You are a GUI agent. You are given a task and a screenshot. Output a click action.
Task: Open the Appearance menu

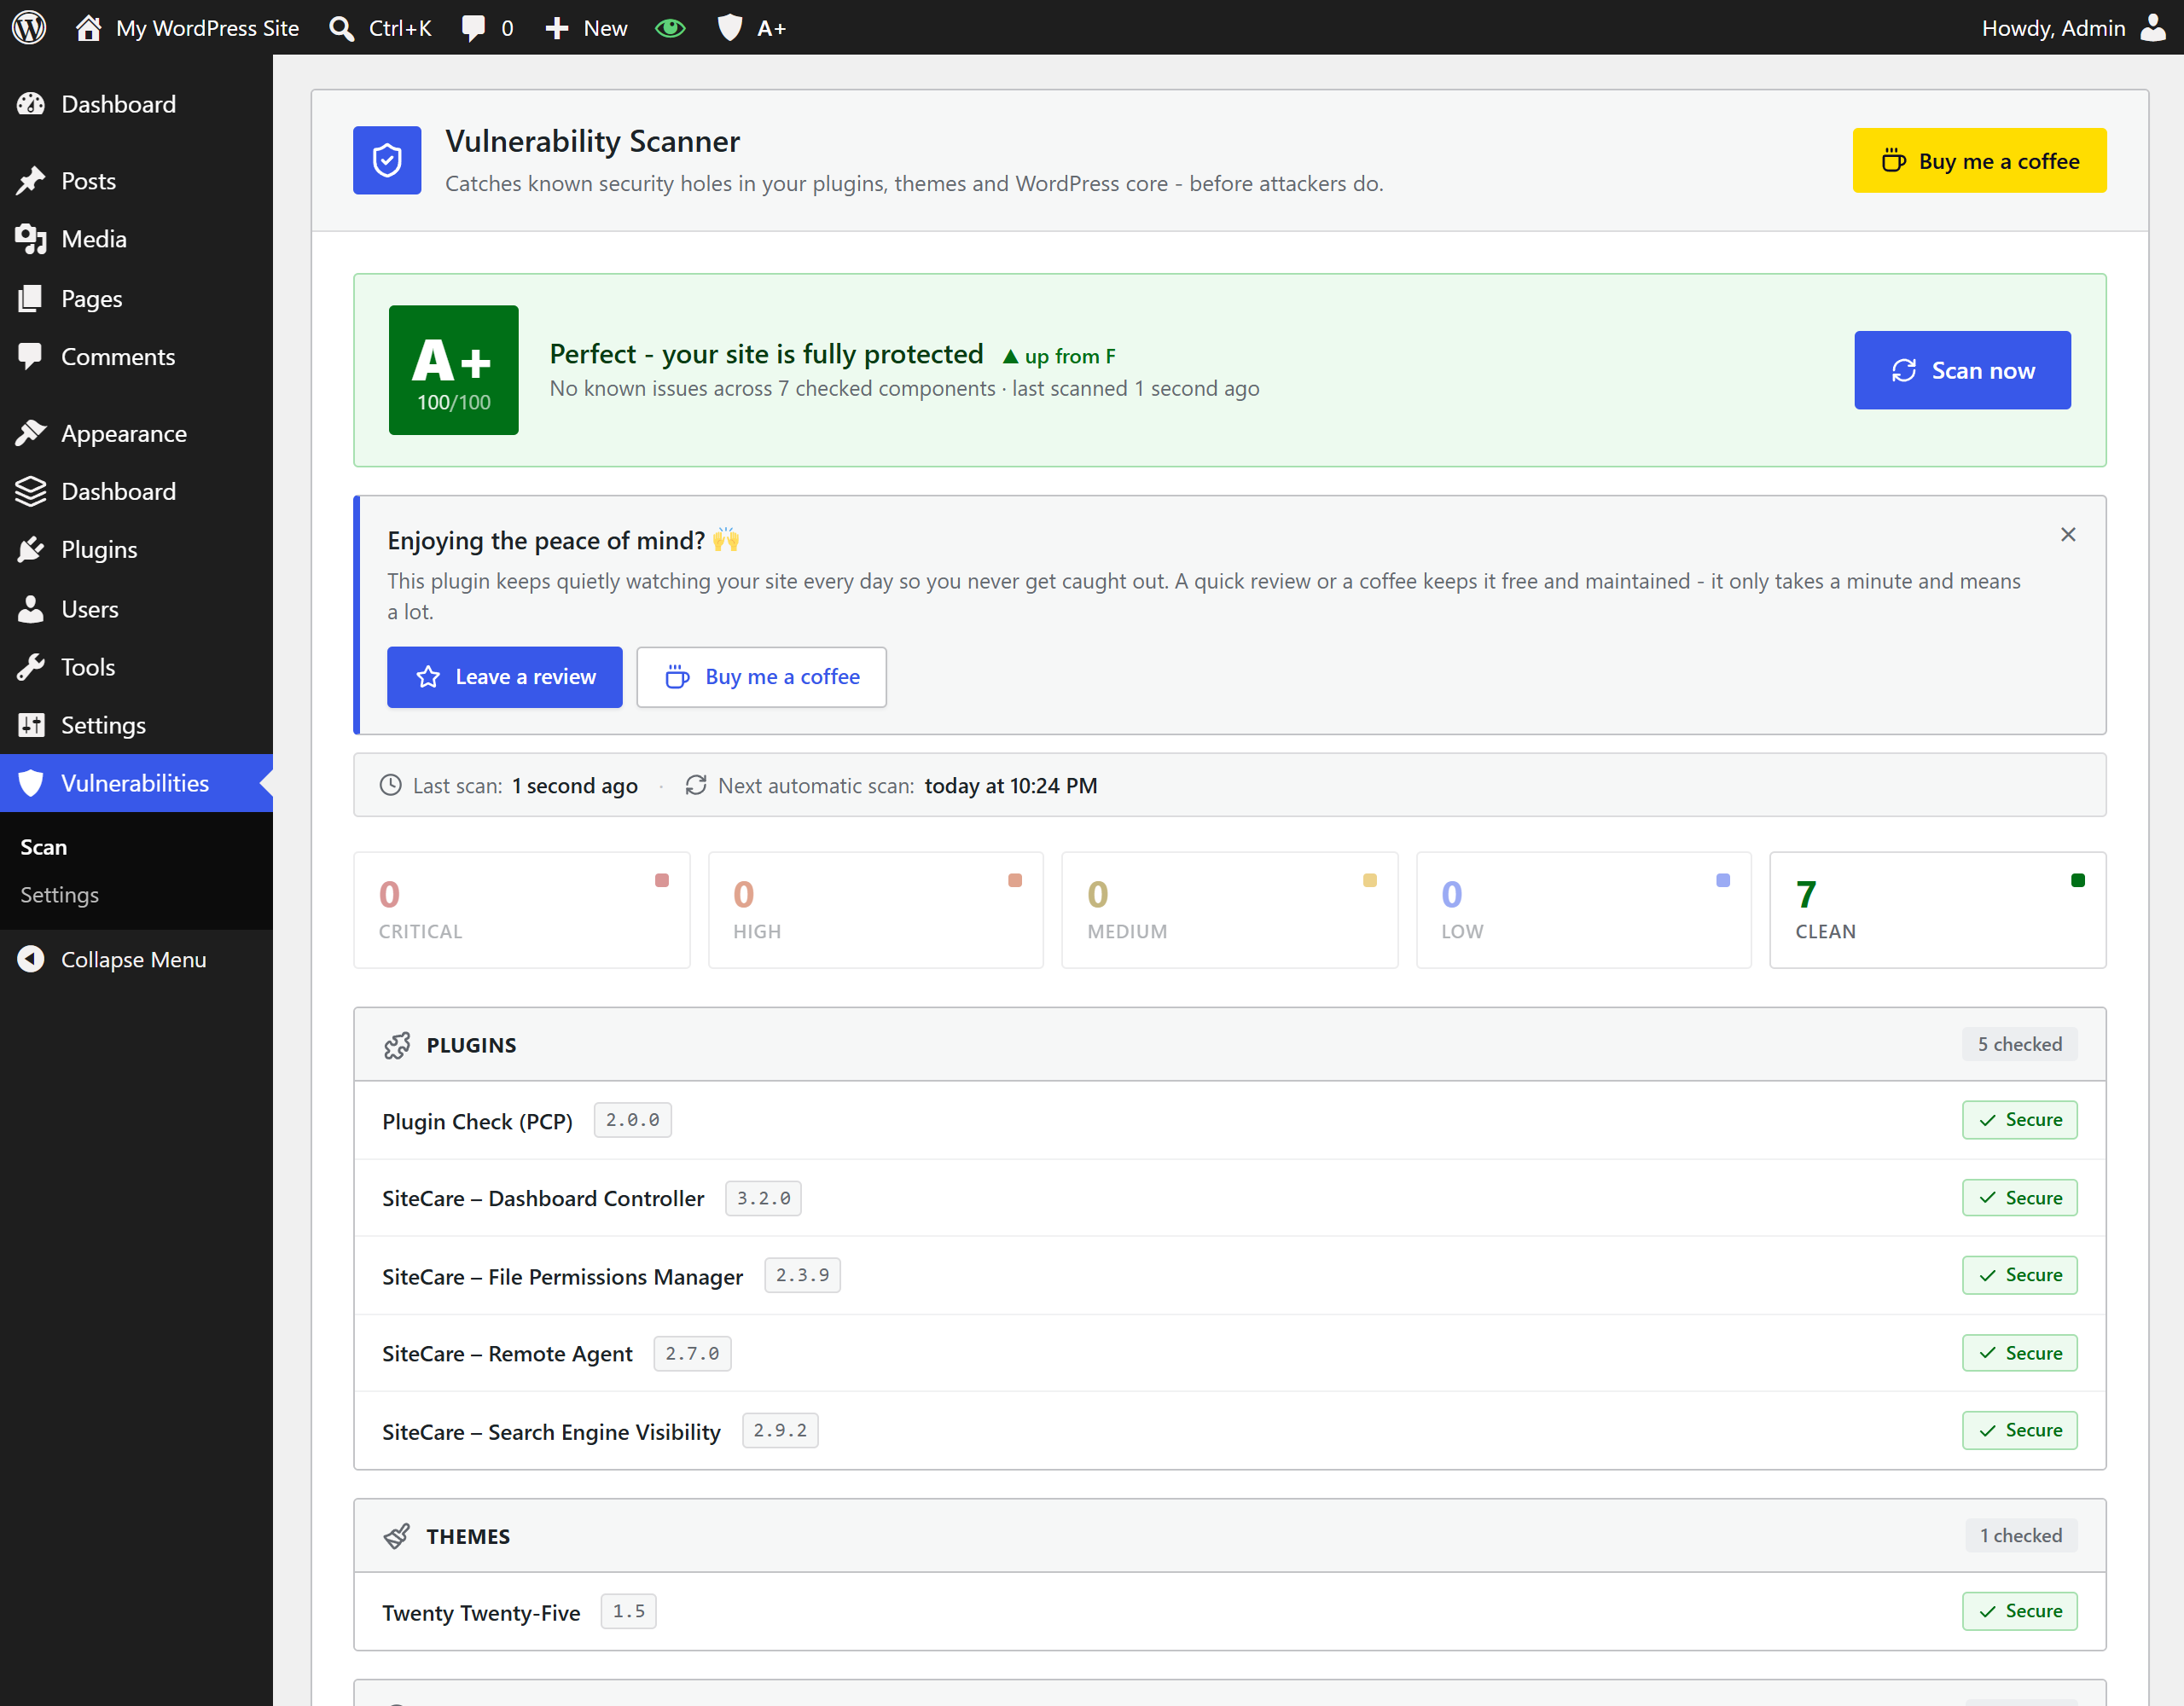point(136,433)
